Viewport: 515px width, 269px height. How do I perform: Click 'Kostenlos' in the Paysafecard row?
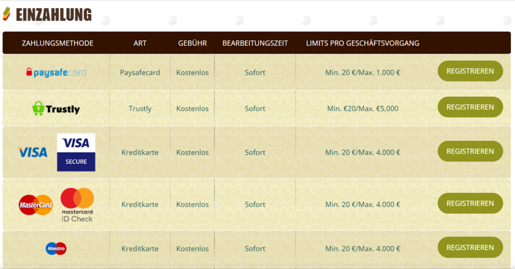[x=193, y=72]
